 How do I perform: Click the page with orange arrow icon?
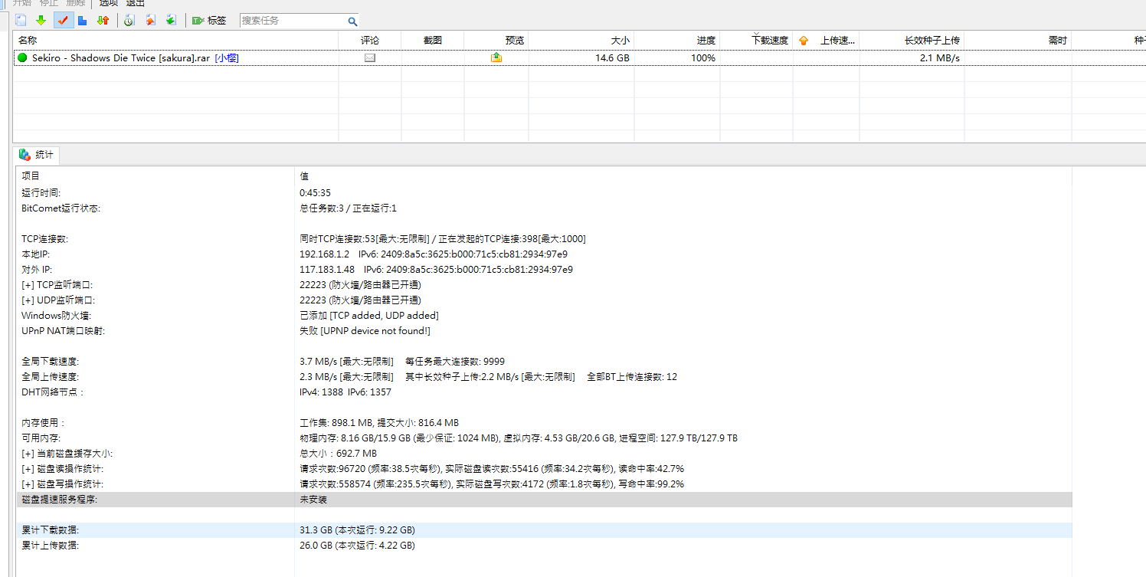(x=150, y=21)
